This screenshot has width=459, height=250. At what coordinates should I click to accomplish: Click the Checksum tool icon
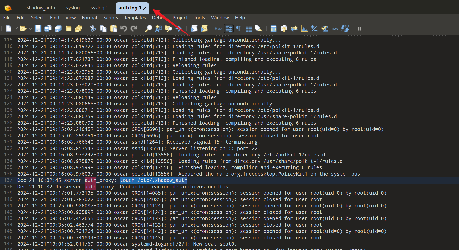point(324,29)
